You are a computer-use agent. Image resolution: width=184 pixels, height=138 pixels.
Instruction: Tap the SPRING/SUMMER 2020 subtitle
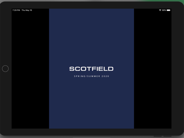coord(92,76)
